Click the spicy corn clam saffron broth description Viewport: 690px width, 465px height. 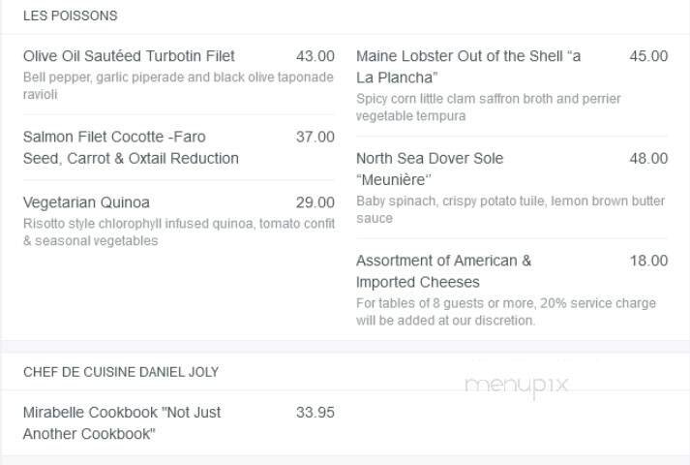tap(488, 107)
